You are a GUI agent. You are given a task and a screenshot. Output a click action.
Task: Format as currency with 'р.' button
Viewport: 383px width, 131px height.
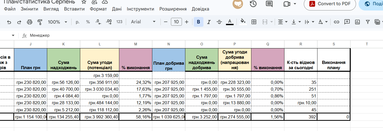78,22
